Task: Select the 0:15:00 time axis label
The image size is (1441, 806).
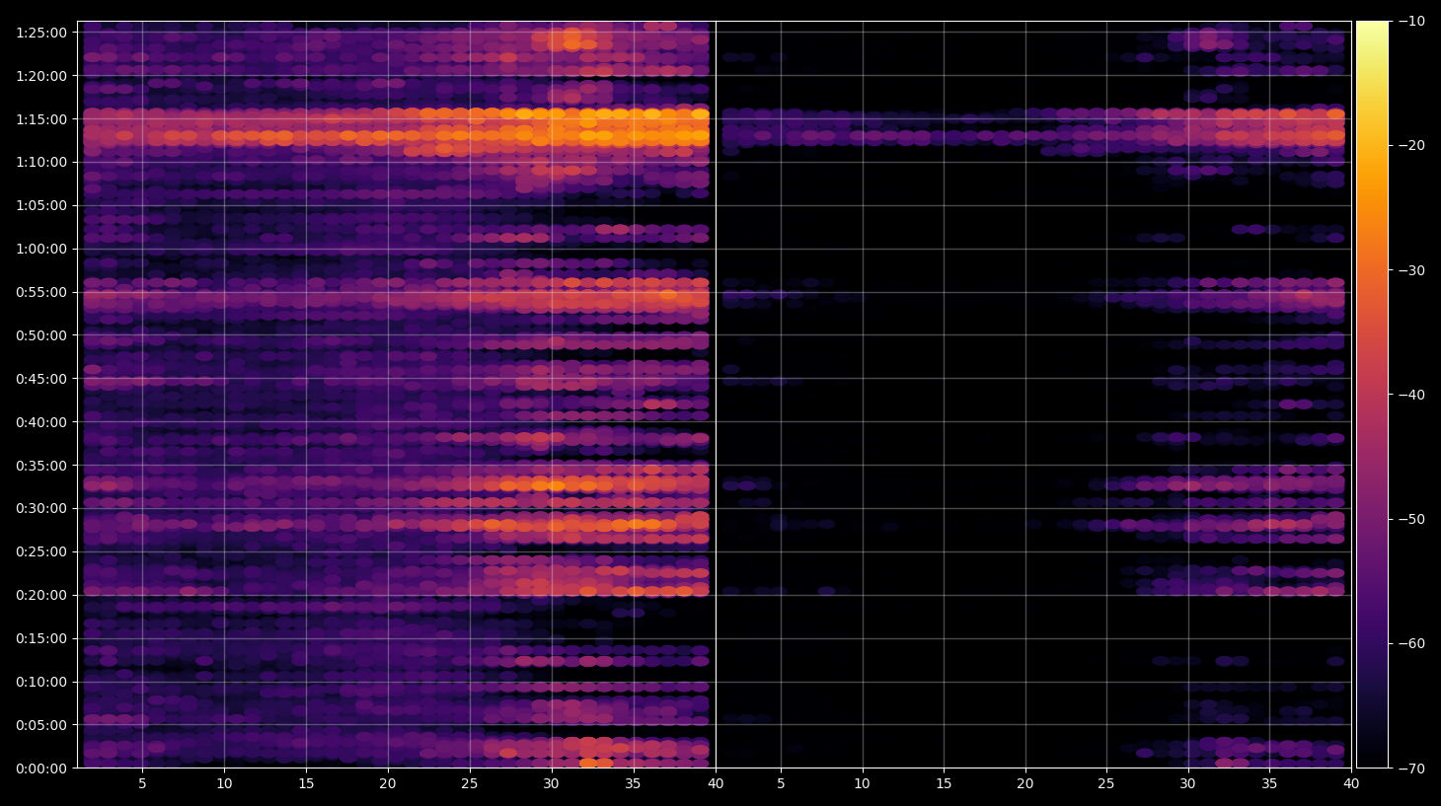Action: pos(41,639)
